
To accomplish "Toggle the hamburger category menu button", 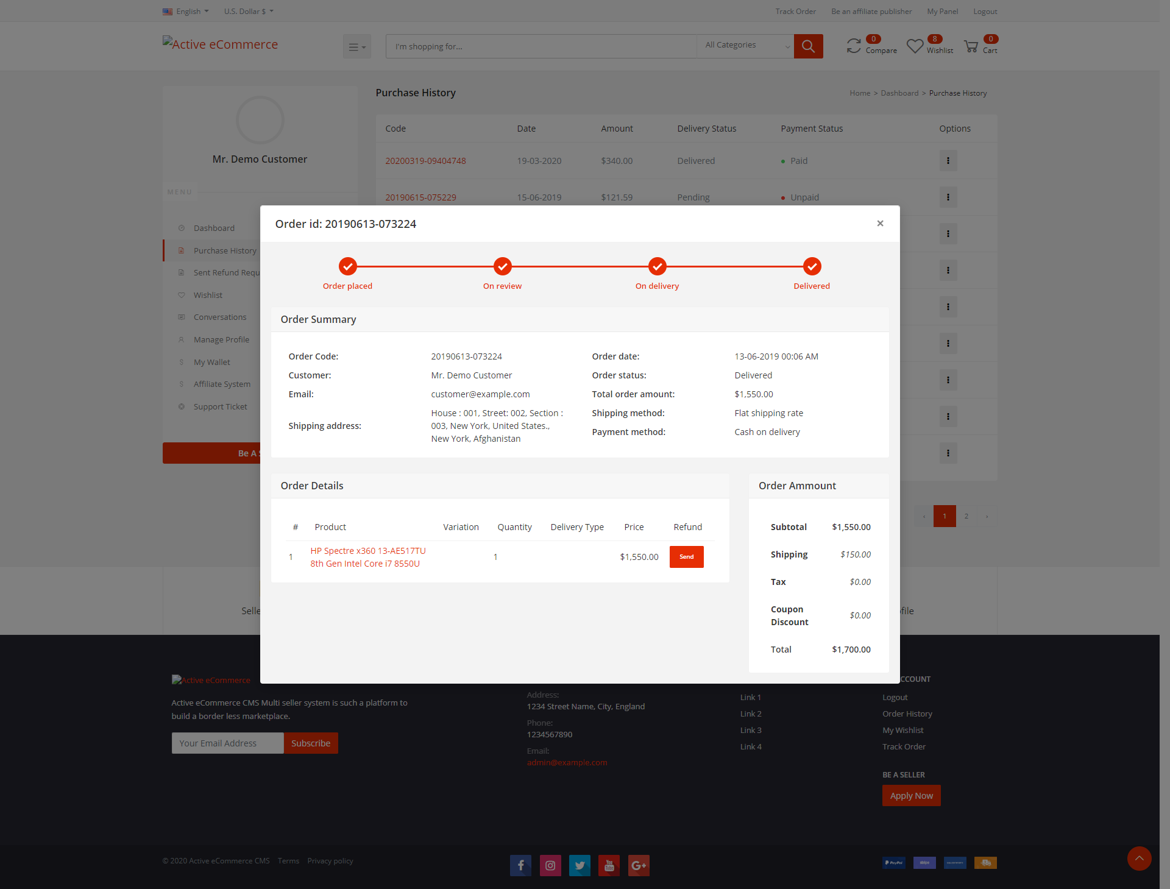I will (x=356, y=46).
